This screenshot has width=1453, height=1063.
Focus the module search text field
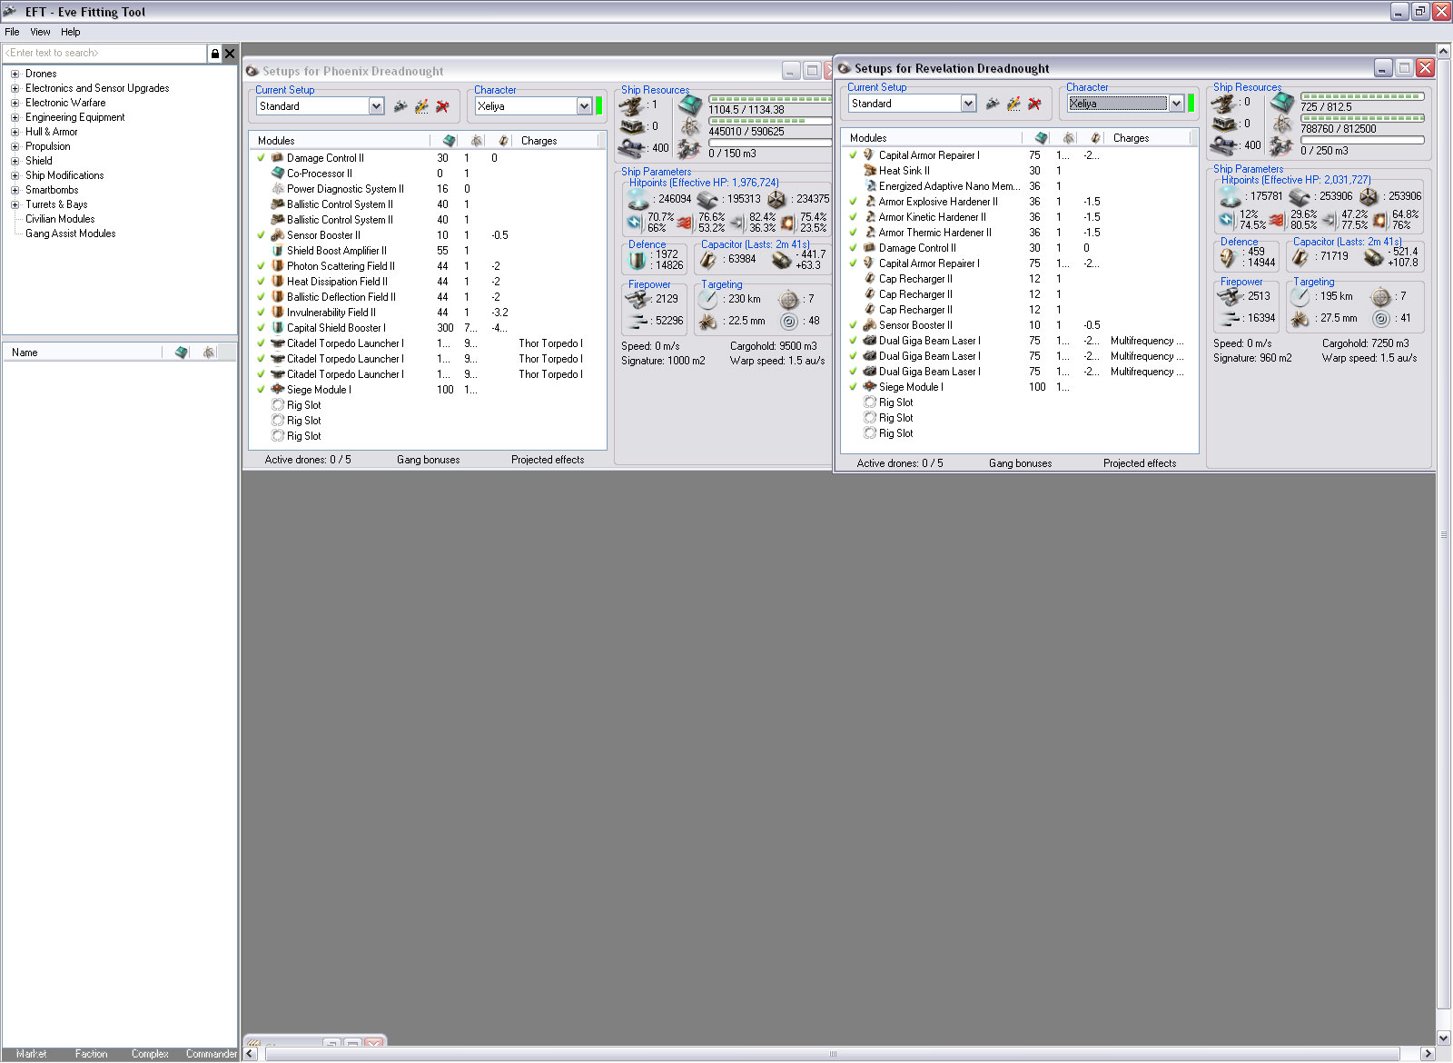104,54
